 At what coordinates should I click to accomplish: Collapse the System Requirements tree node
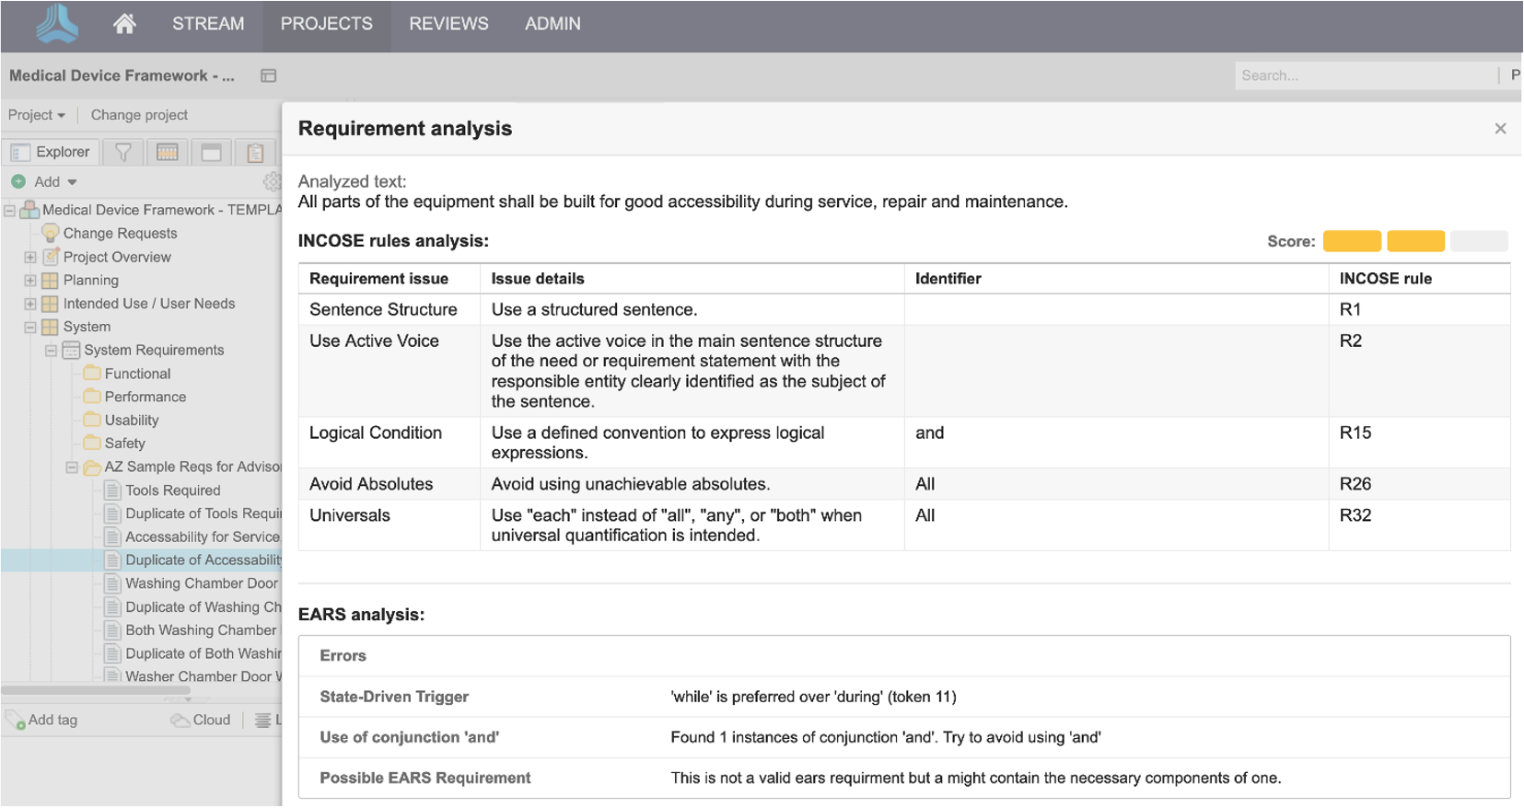(52, 351)
